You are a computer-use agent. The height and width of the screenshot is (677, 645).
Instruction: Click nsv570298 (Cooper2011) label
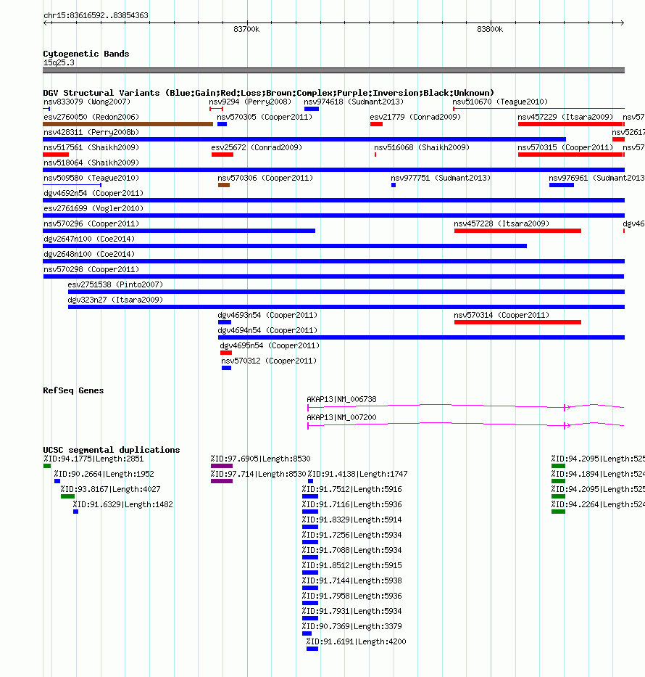(91, 269)
